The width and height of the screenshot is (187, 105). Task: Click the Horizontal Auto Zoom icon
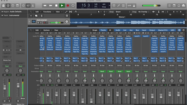pyautogui.click(x=163, y=12)
